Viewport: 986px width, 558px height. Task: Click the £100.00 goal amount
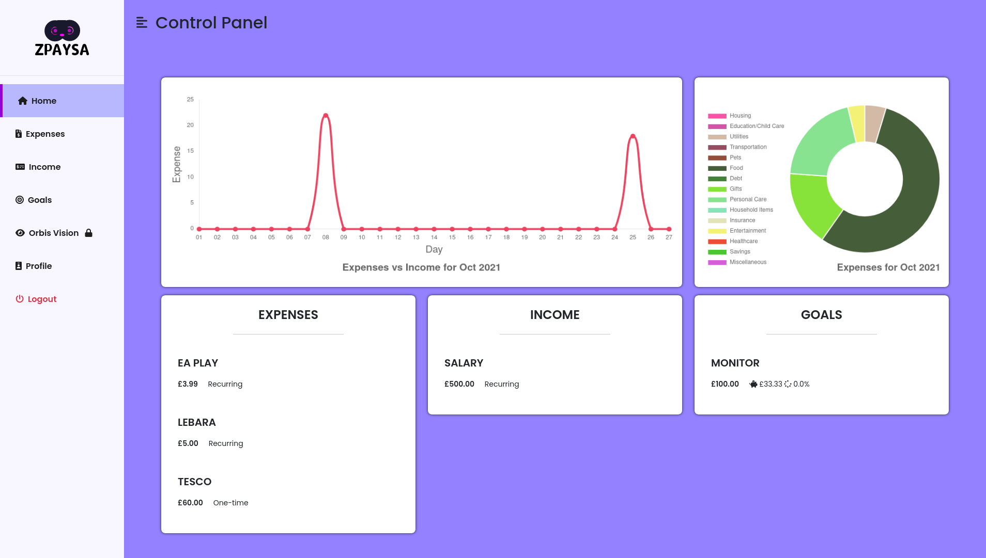725,384
